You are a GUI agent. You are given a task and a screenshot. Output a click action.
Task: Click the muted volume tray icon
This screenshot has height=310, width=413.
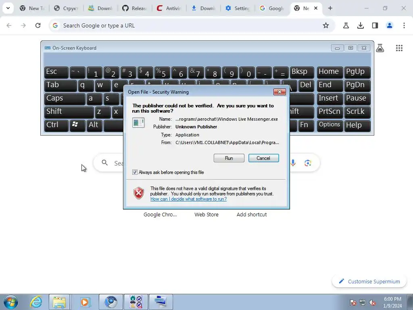click(372, 302)
